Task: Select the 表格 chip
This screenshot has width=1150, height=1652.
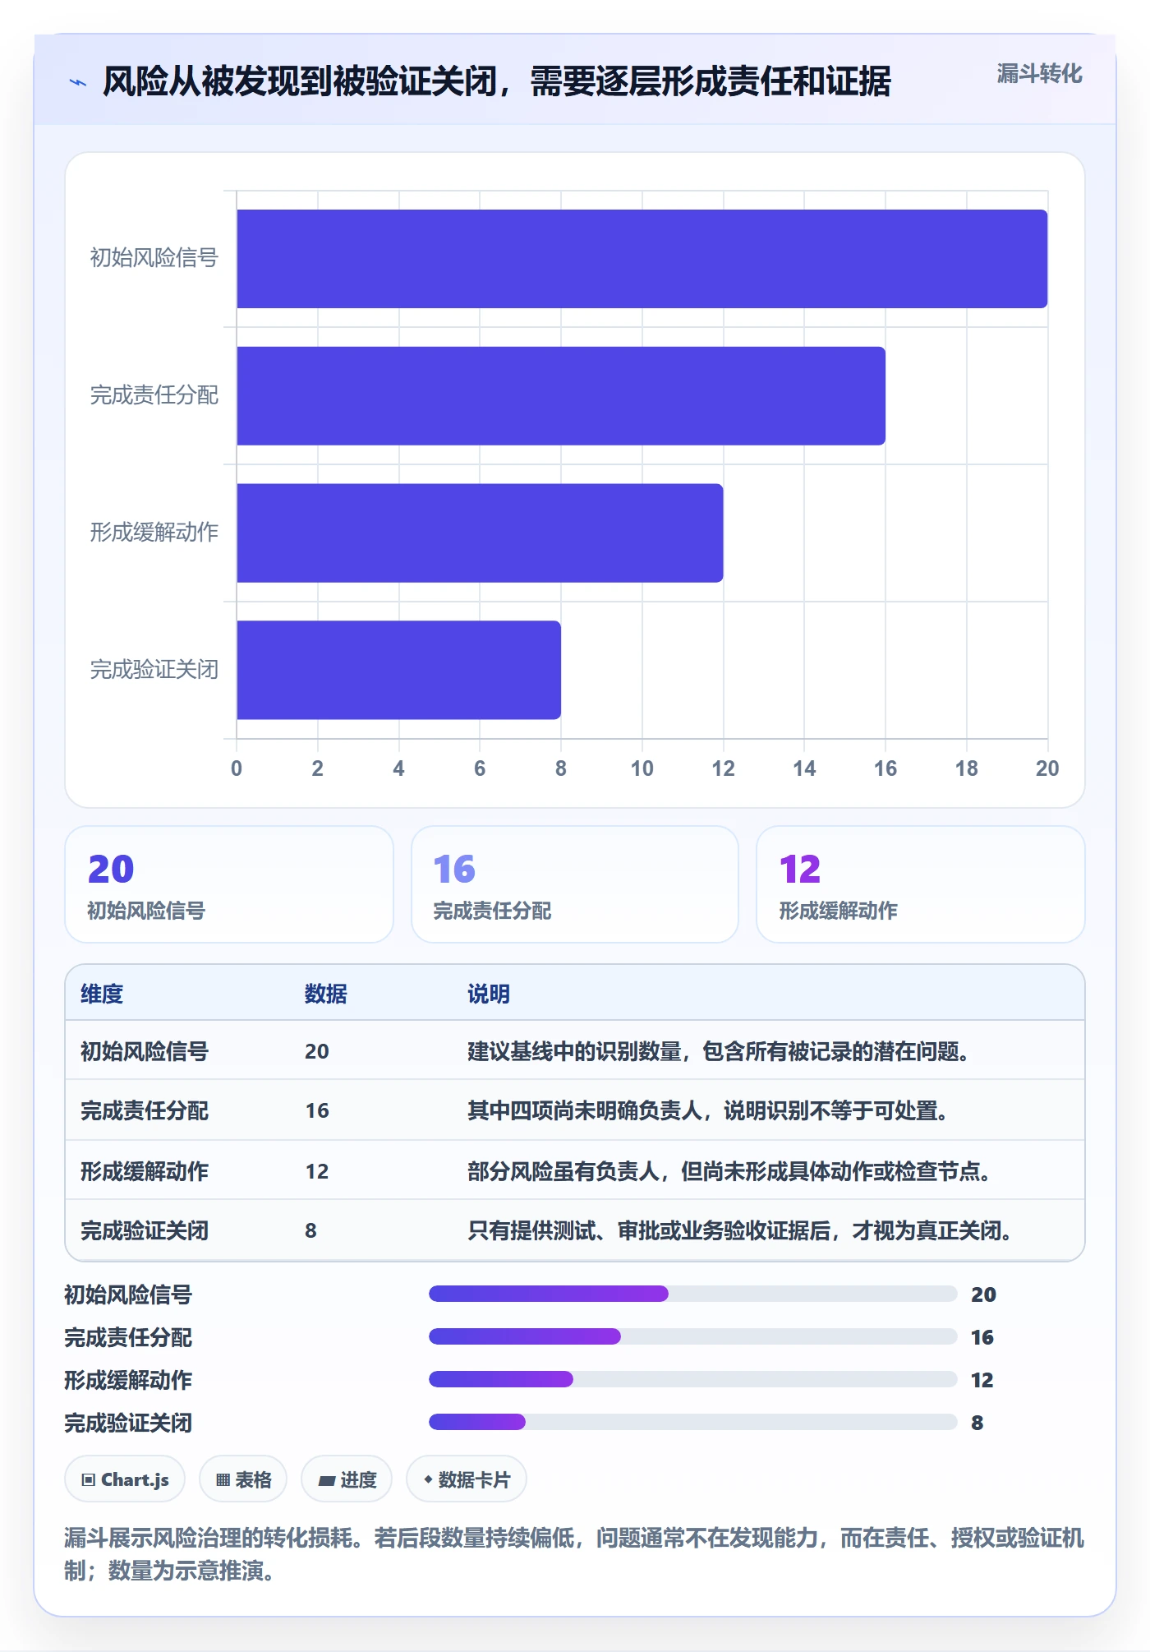Action: coord(243,1479)
